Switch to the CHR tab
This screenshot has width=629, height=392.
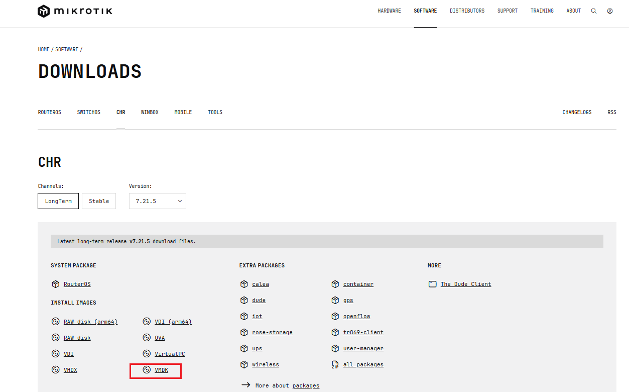pos(121,113)
